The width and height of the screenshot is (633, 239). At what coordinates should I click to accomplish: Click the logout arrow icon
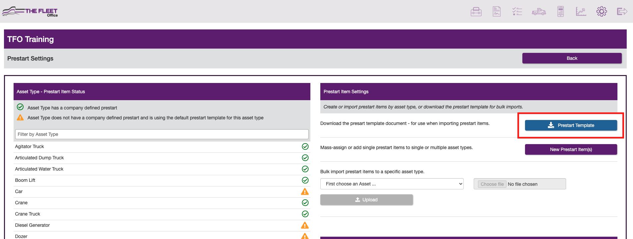click(622, 12)
